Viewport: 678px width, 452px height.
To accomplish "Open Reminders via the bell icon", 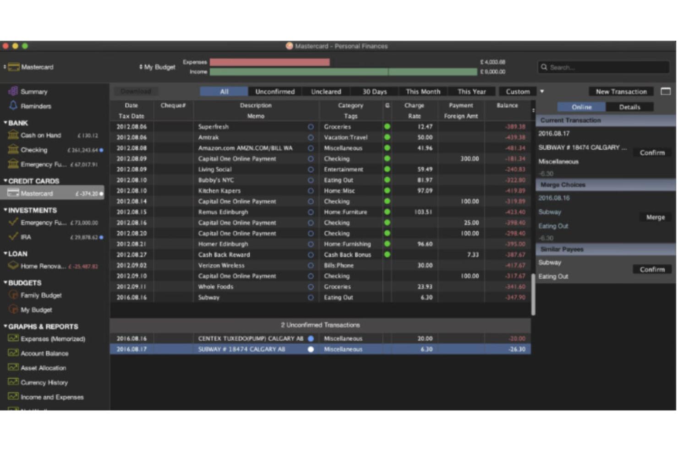I will tap(14, 106).
